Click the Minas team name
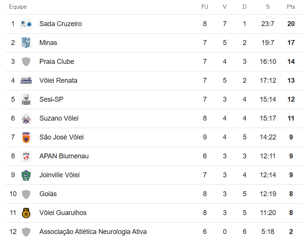 [x=48, y=43]
